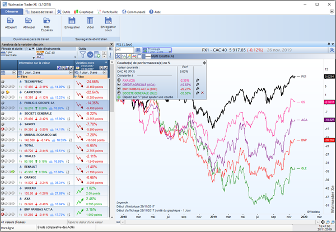The width and height of the screenshot is (336, 232).
Task: Click refresh icon in Information sur la valeur header
Action: (x=59, y=68)
